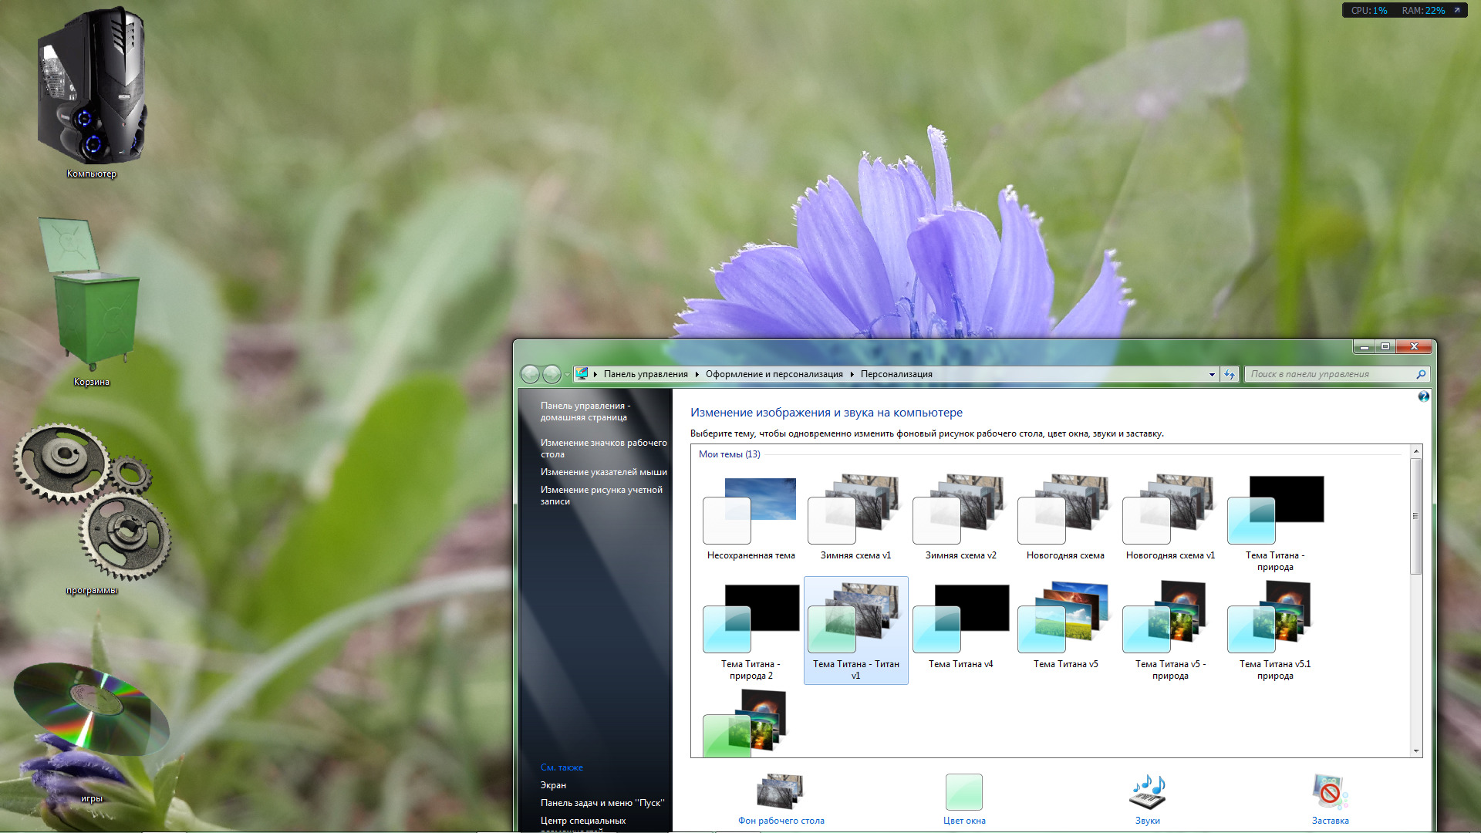Image resolution: width=1481 pixels, height=833 pixels.
Task: Expand the arrow after Панель управления breadcrumb
Action: [x=697, y=374]
